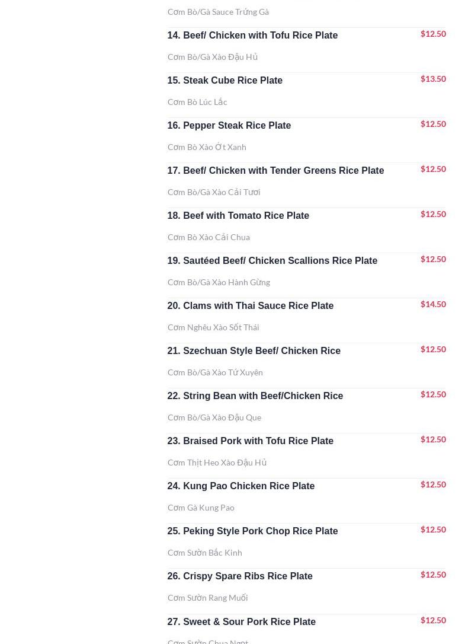Click the Cơm Gà Kung Pao subtitle
The width and height of the screenshot is (465, 644).
tap(201, 508)
